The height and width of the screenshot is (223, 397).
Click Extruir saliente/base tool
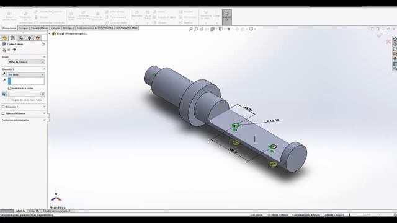coord(9,17)
